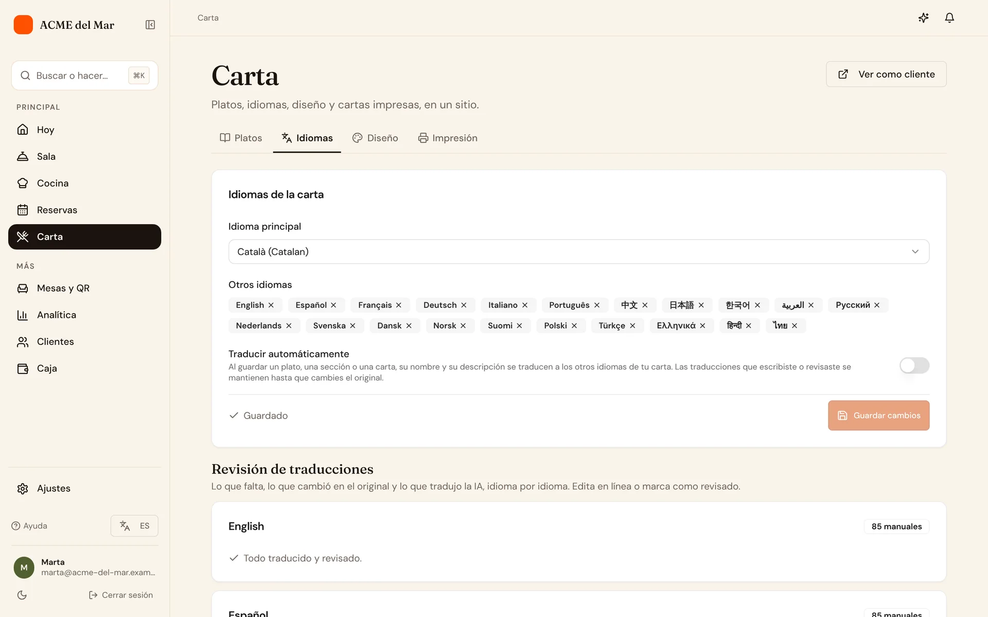The width and height of the screenshot is (988, 617).
Task: Click Cerrar sesión link
Action: [x=121, y=595]
